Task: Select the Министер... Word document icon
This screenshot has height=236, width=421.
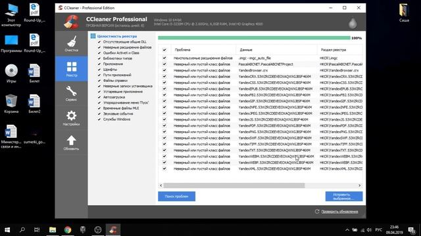Action: 11,136
